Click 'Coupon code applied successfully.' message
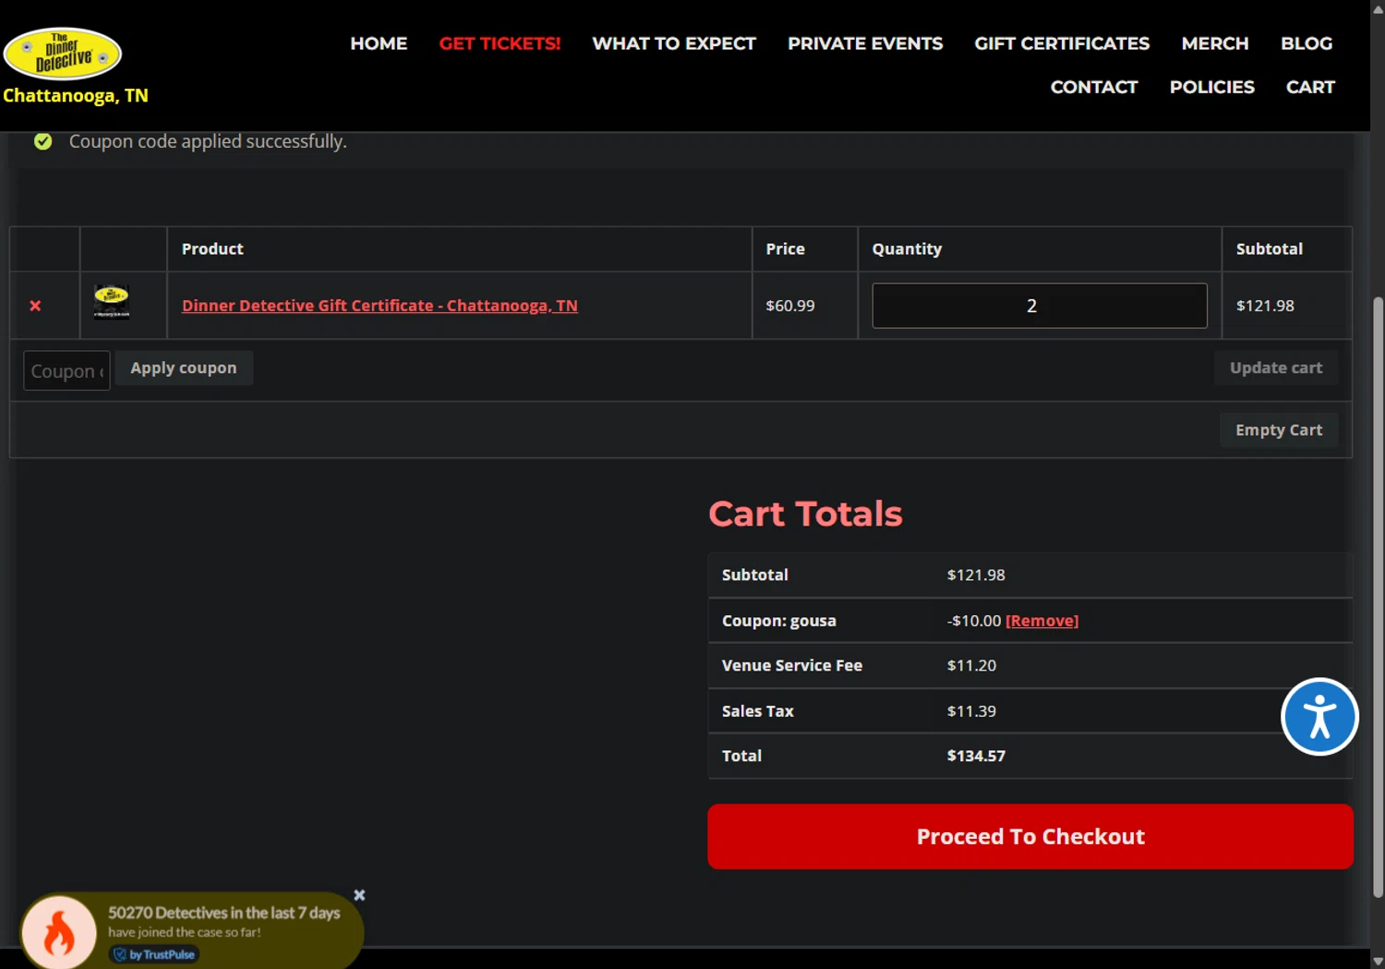The image size is (1385, 969). pyautogui.click(x=208, y=141)
